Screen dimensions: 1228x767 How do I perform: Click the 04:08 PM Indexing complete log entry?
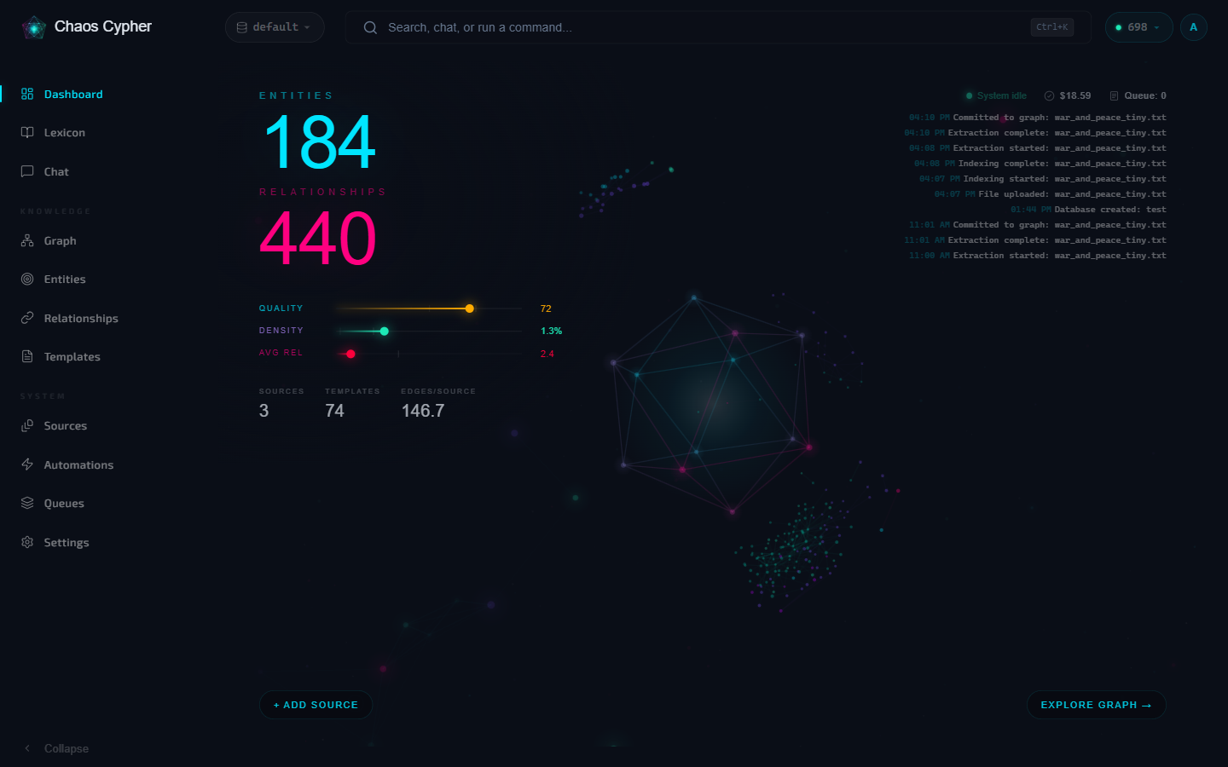(x=1040, y=164)
